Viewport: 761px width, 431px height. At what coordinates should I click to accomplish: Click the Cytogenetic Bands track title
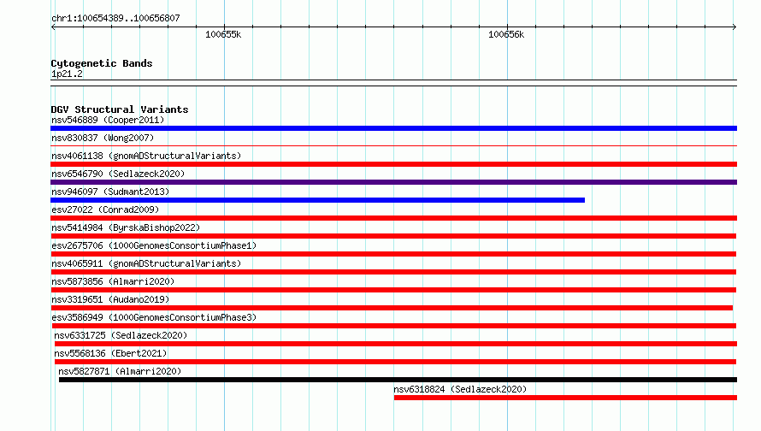pyautogui.click(x=102, y=63)
